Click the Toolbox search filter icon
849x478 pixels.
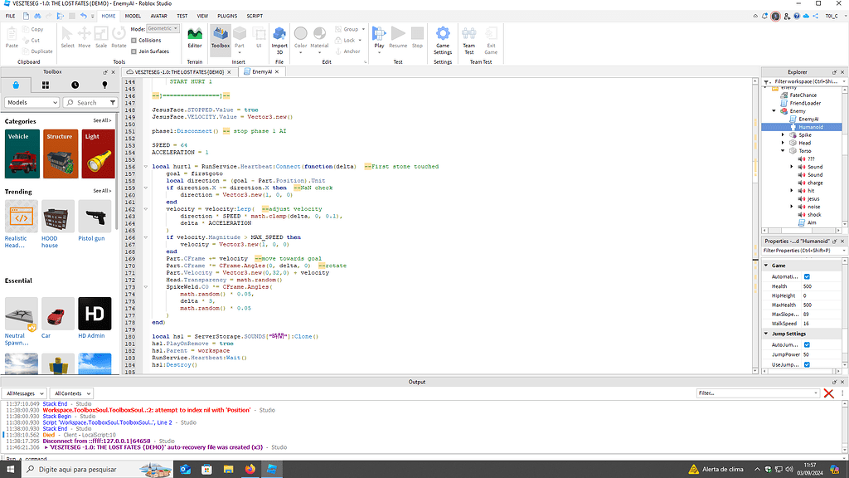(x=112, y=102)
